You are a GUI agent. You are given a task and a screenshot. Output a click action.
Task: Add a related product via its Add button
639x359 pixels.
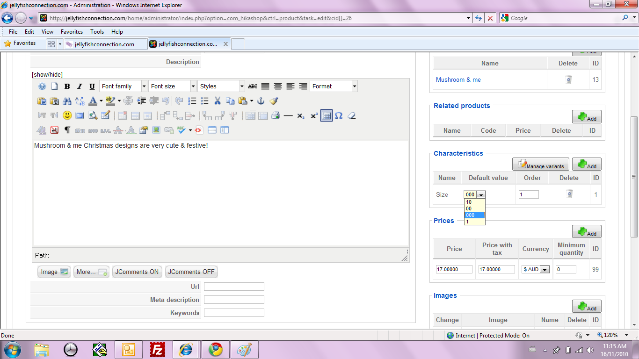coord(587,117)
